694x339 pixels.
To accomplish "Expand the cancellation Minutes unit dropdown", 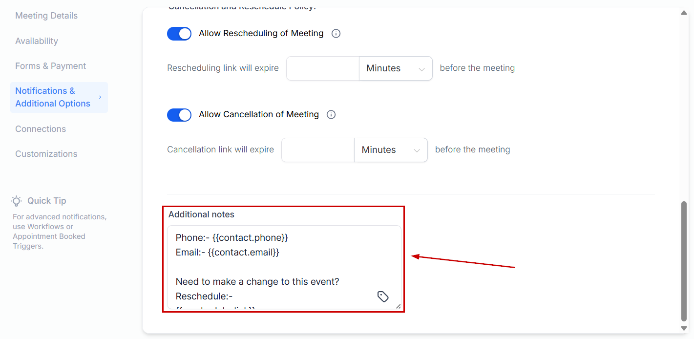I will pos(391,150).
